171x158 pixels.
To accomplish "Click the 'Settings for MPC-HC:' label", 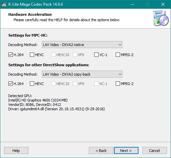I will click(28, 35).
